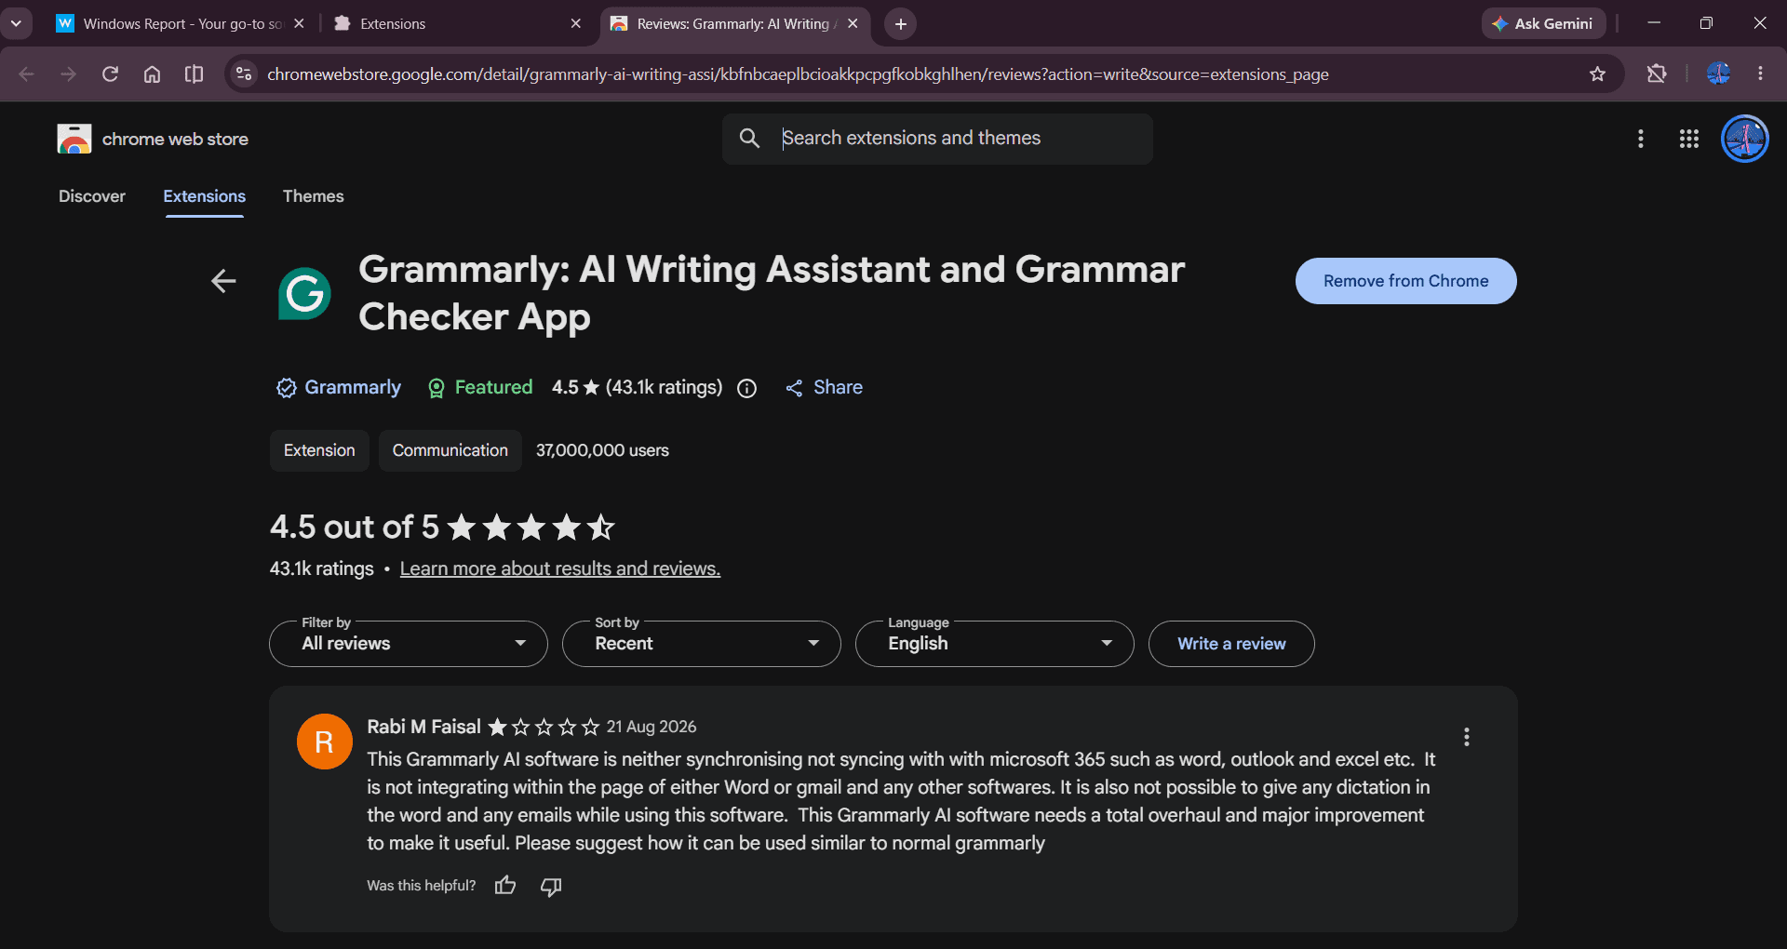Open options menu on Rabi M Faisal's review
Image resolution: width=1787 pixels, height=949 pixels.
point(1467,737)
